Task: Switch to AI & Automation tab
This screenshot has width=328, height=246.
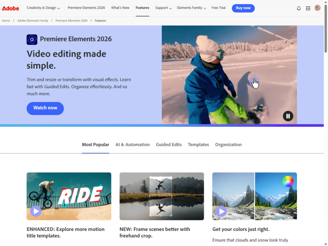Action: click(132, 145)
